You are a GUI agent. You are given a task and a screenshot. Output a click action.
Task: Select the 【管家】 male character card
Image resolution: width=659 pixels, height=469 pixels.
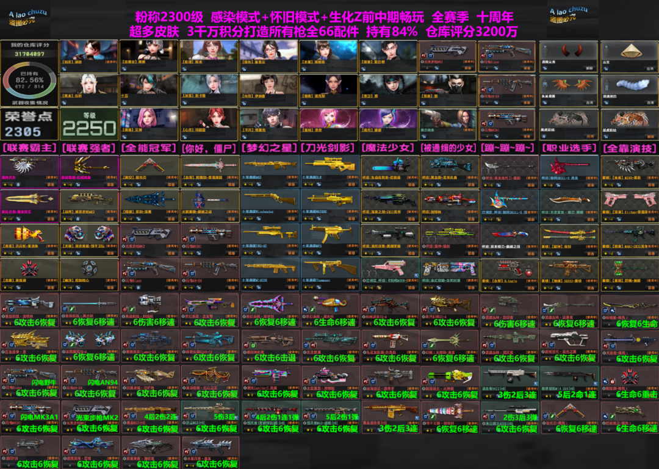[x=388, y=56]
